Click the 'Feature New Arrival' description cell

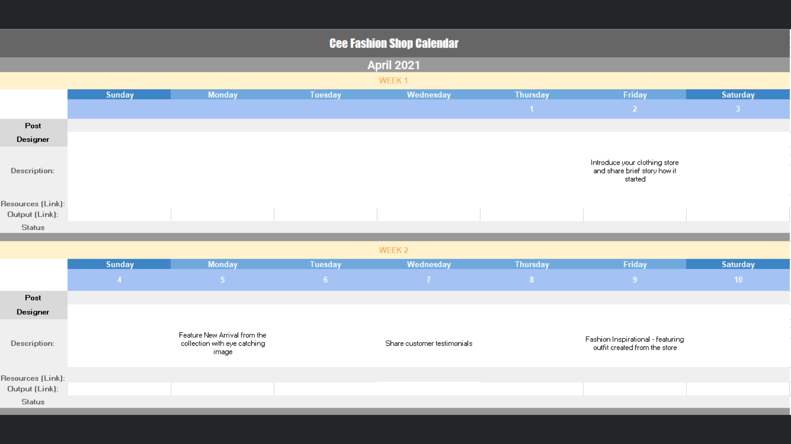click(x=222, y=343)
